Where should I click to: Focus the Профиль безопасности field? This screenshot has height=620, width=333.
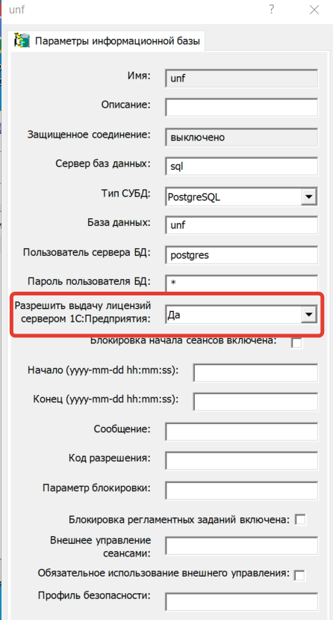point(241,601)
